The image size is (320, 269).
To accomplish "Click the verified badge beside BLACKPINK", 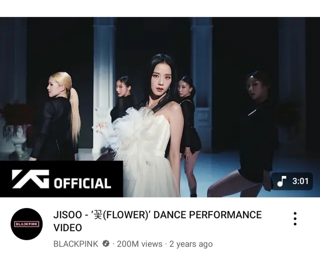I will 106,244.
